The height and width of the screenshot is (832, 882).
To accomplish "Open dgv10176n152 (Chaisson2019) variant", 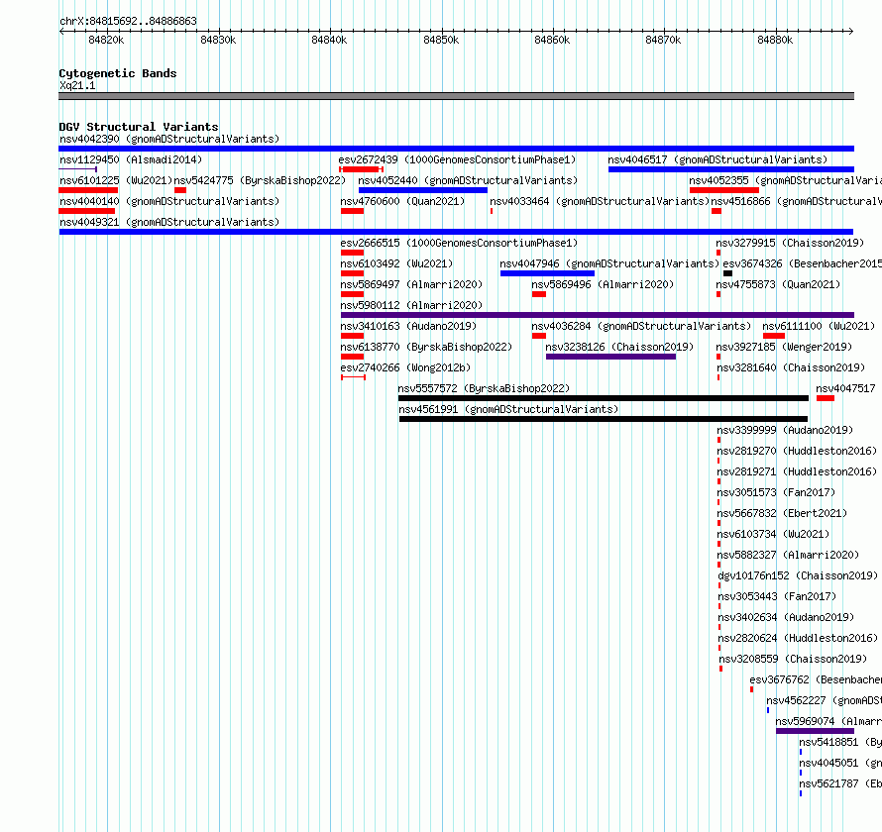I will pos(798,575).
